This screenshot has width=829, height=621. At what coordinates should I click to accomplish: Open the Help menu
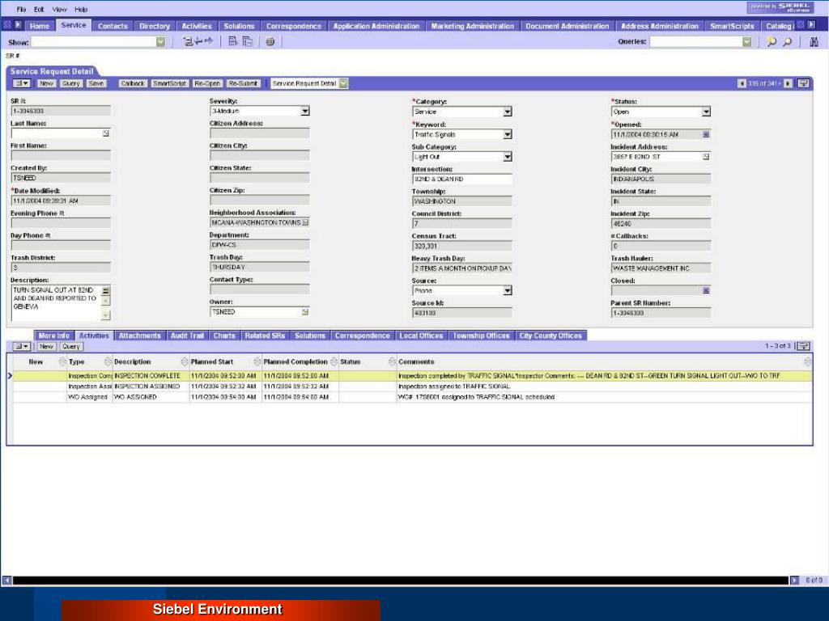click(81, 9)
